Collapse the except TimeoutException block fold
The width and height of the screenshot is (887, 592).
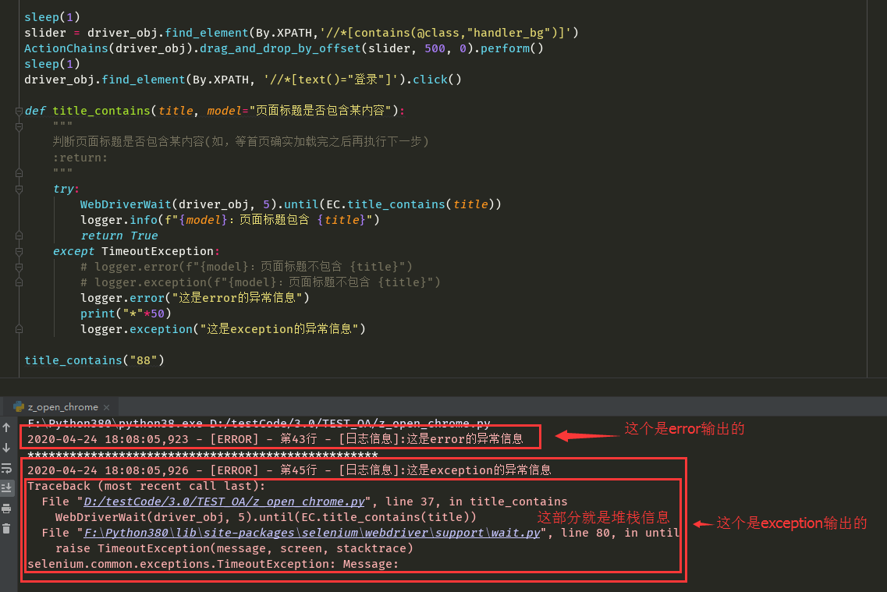[x=20, y=250]
